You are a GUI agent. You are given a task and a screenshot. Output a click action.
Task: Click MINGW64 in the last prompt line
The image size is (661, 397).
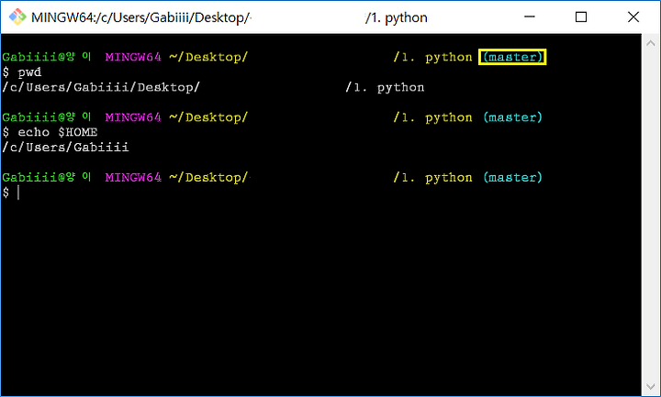[133, 178]
